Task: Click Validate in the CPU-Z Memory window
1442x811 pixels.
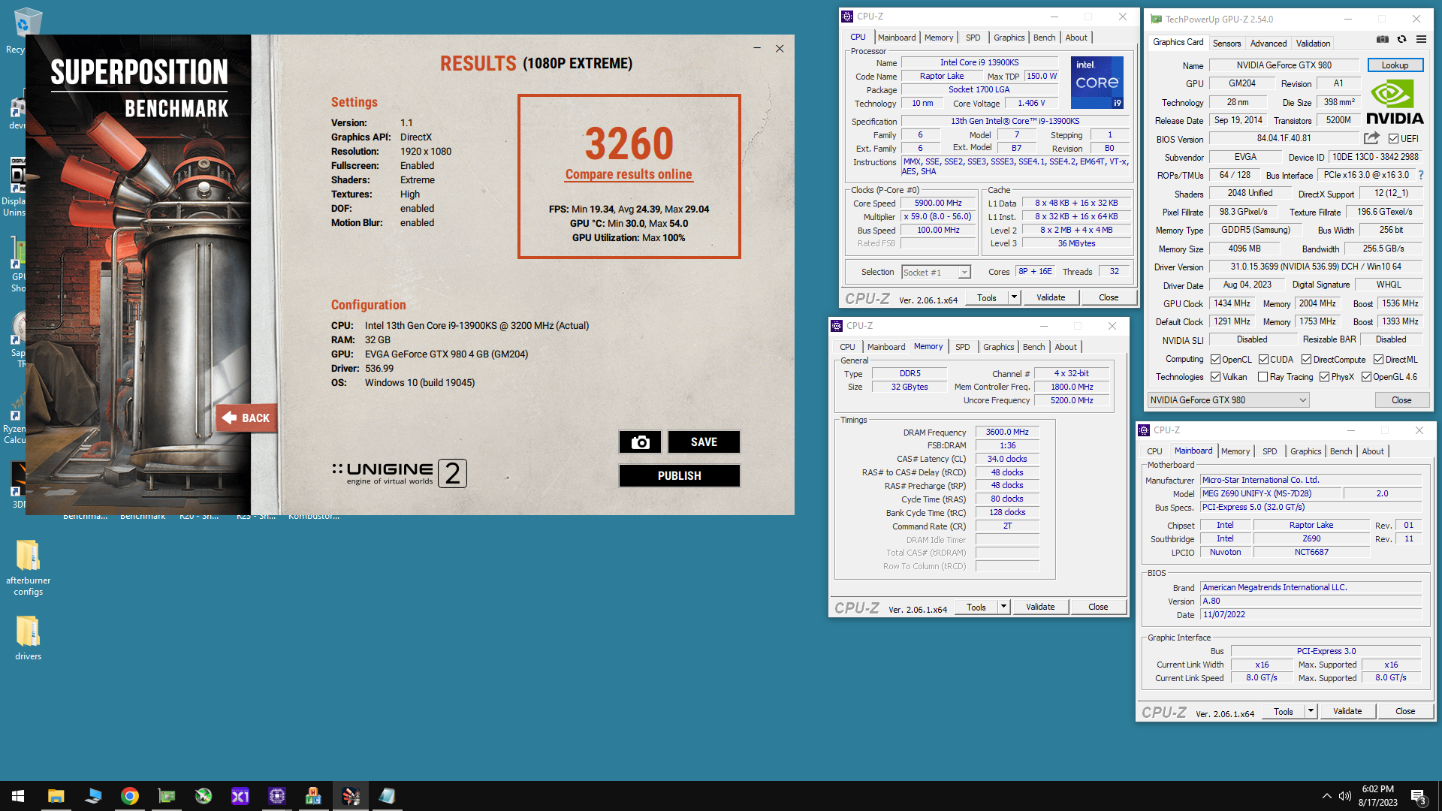Action: click(x=1040, y=607)
